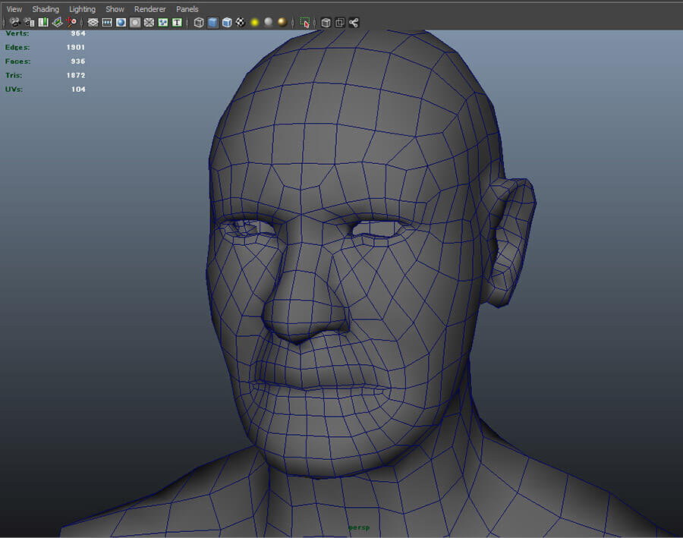This screenshot has width=683, height=538.
Task: Click the Use All Lights yellow sphere
Action: point(255,22)
